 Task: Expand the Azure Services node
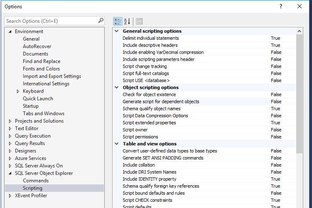(x=10, y=158)
